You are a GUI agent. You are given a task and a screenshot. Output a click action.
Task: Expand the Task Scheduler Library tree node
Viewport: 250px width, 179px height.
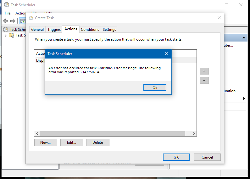click(x=6, y=36)
